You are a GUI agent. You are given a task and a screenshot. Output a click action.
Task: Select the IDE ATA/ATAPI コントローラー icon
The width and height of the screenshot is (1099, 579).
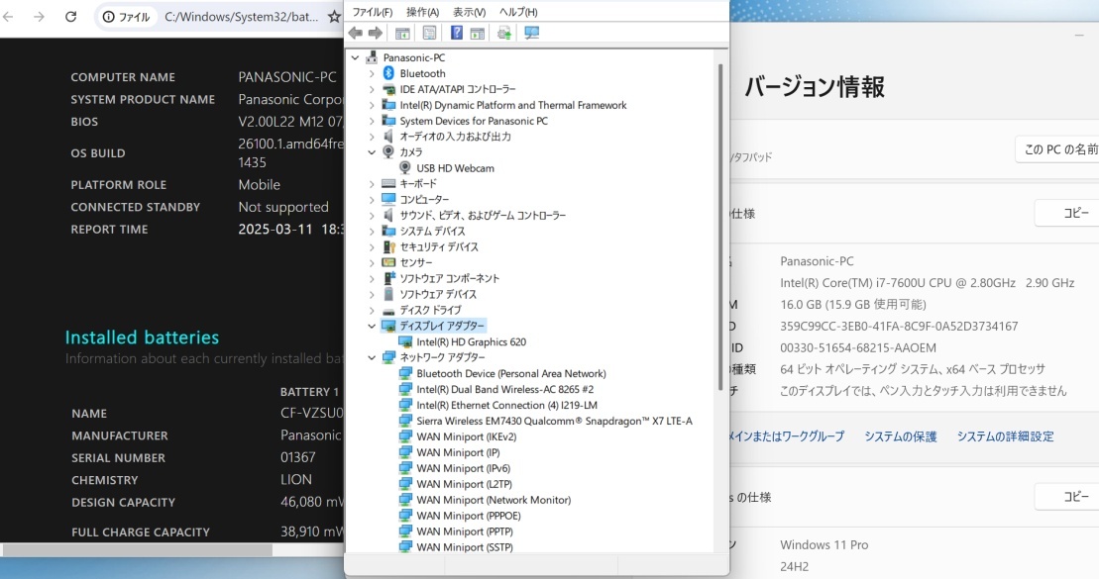tap(388, 89)
